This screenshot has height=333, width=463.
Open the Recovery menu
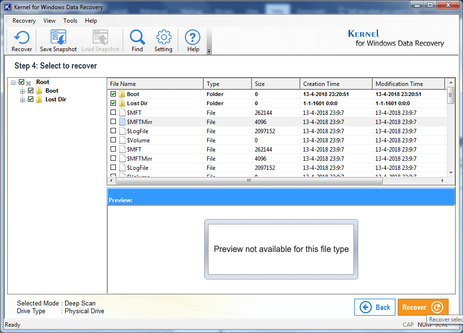[24, 21]
